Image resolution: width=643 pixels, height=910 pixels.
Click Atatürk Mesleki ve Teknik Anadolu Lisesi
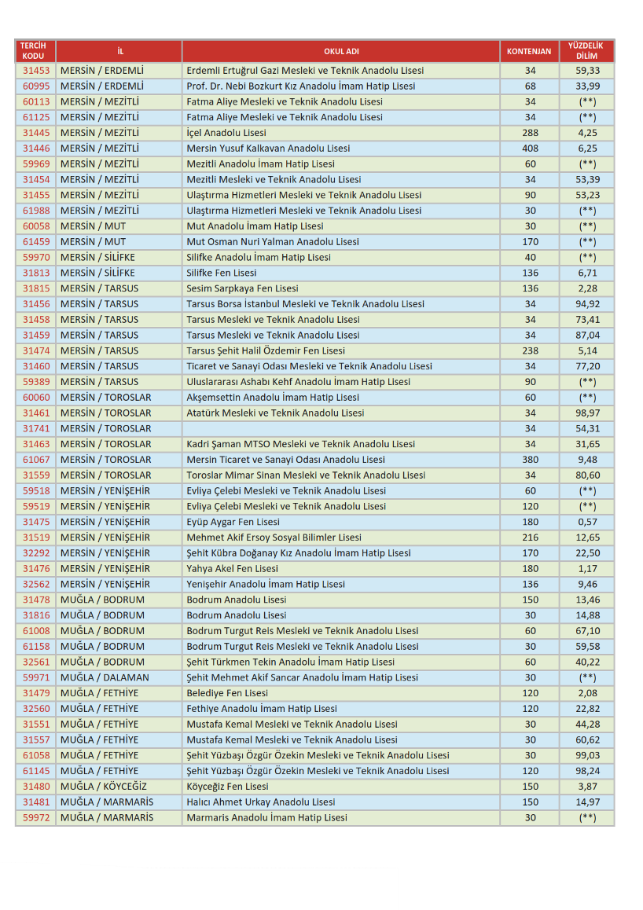275,413
